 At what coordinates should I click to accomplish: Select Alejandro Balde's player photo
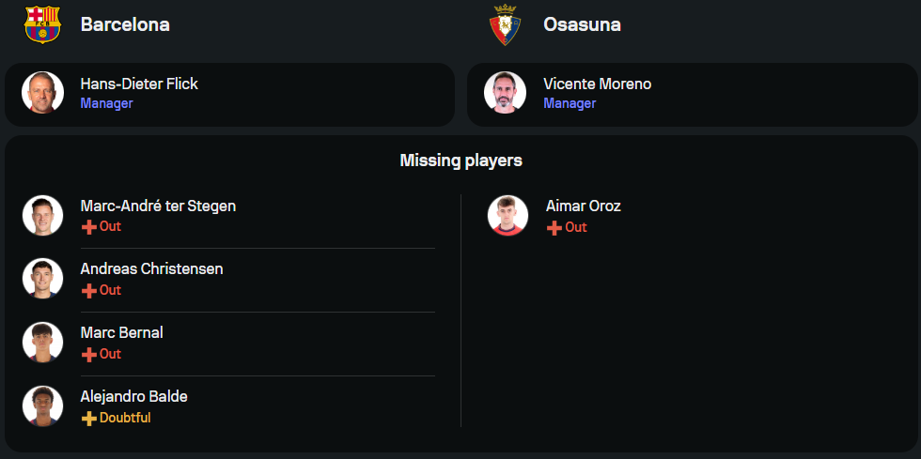point(42,406)
